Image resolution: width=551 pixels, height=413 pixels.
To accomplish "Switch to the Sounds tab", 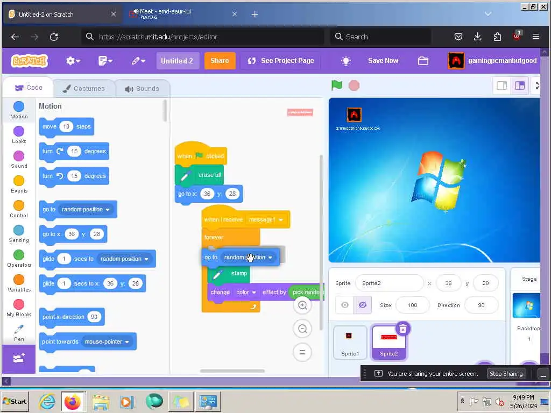I will (142, 89).
